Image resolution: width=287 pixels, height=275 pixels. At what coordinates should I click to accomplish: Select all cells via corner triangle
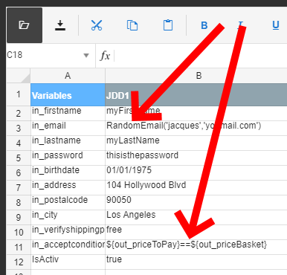(19, 76)
